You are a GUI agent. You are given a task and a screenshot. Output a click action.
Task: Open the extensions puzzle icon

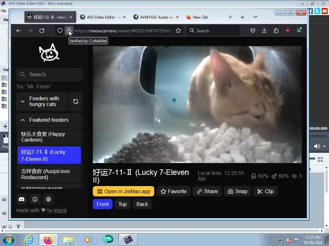[x=276, y=30]
